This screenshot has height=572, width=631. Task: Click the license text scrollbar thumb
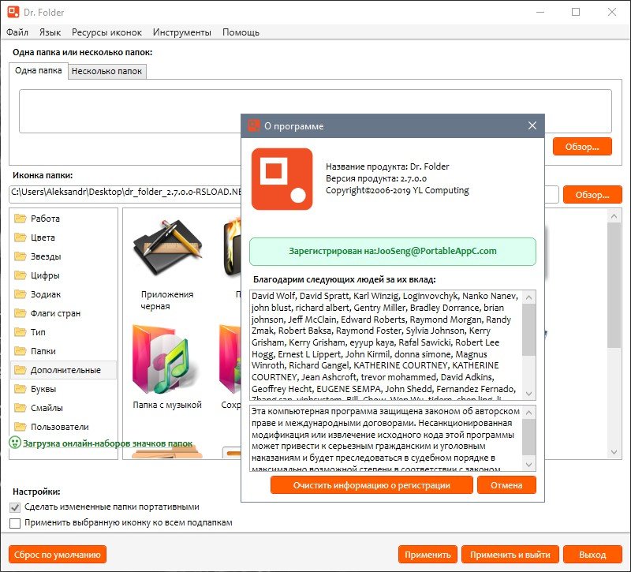pos(528,436)
